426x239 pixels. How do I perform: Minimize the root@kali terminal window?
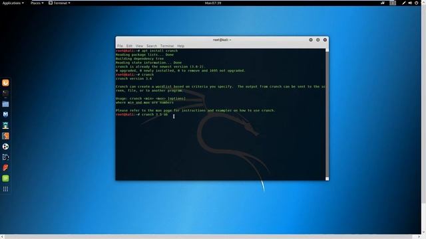tap(311, 40)
